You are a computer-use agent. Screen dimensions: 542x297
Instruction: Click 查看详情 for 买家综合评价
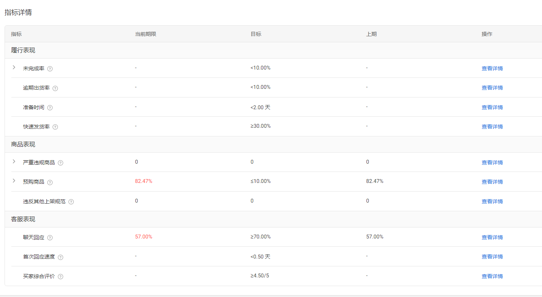coord(492,276)
